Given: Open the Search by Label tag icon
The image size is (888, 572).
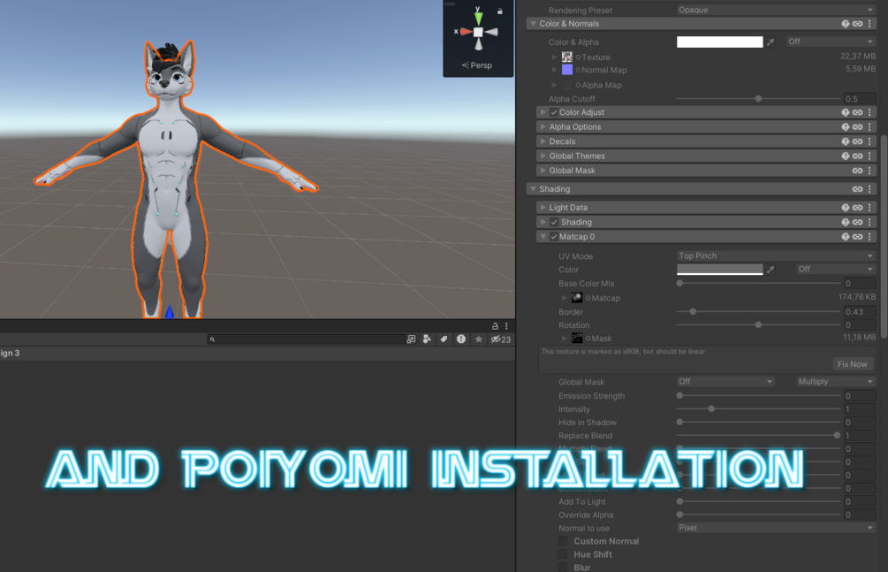Looking at the screenshot, I should pyautogui.click(x=444, y=339).
